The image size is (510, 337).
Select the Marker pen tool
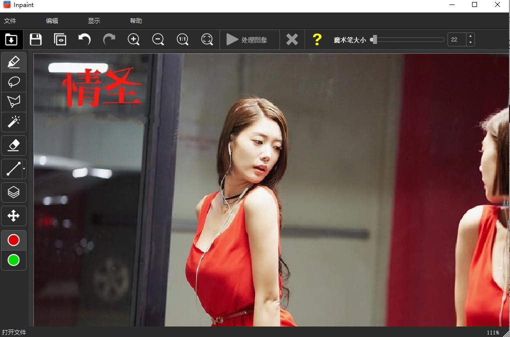(x=13, y=62)
